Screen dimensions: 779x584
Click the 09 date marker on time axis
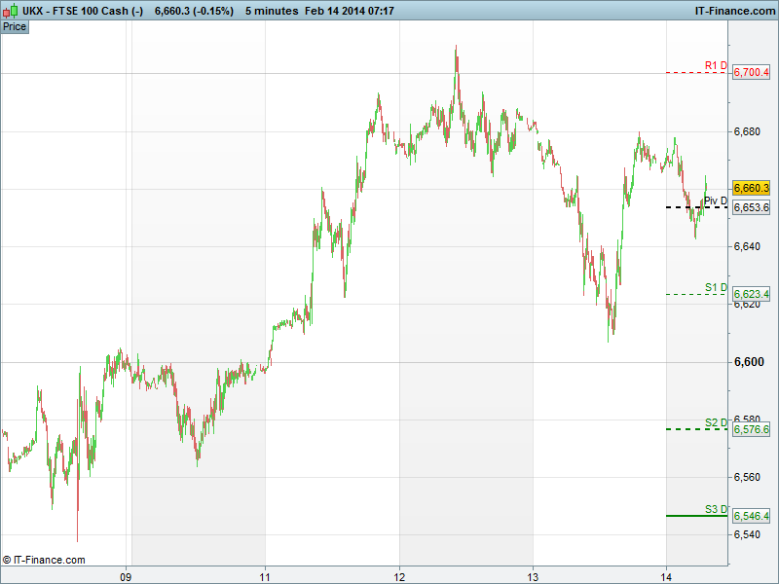(x=126, y=575)
